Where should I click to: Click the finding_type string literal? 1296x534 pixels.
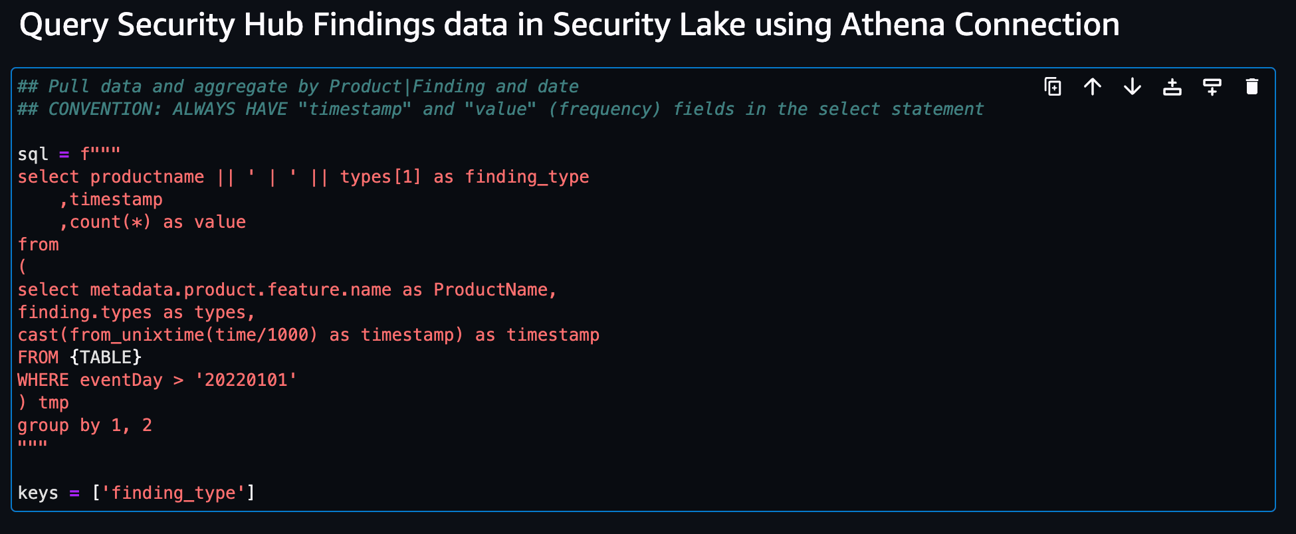coord(175,493)
